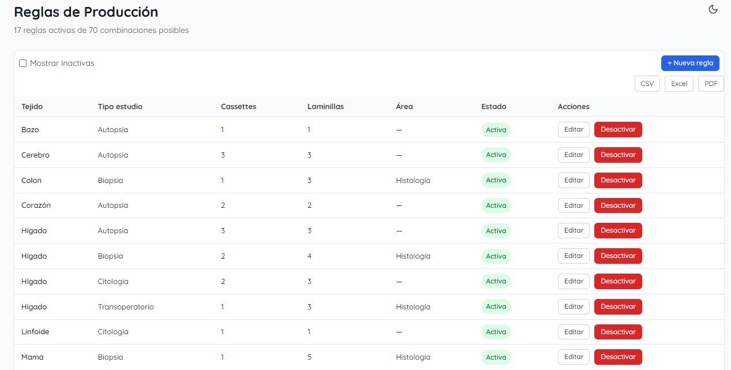Edit the Hígado Transoperatorio rule

pyautogui.click(x=573, y=307)
